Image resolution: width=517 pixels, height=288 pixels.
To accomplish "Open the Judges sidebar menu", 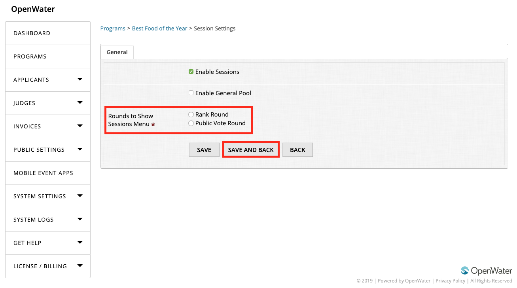I will click(x=48, y=103).
